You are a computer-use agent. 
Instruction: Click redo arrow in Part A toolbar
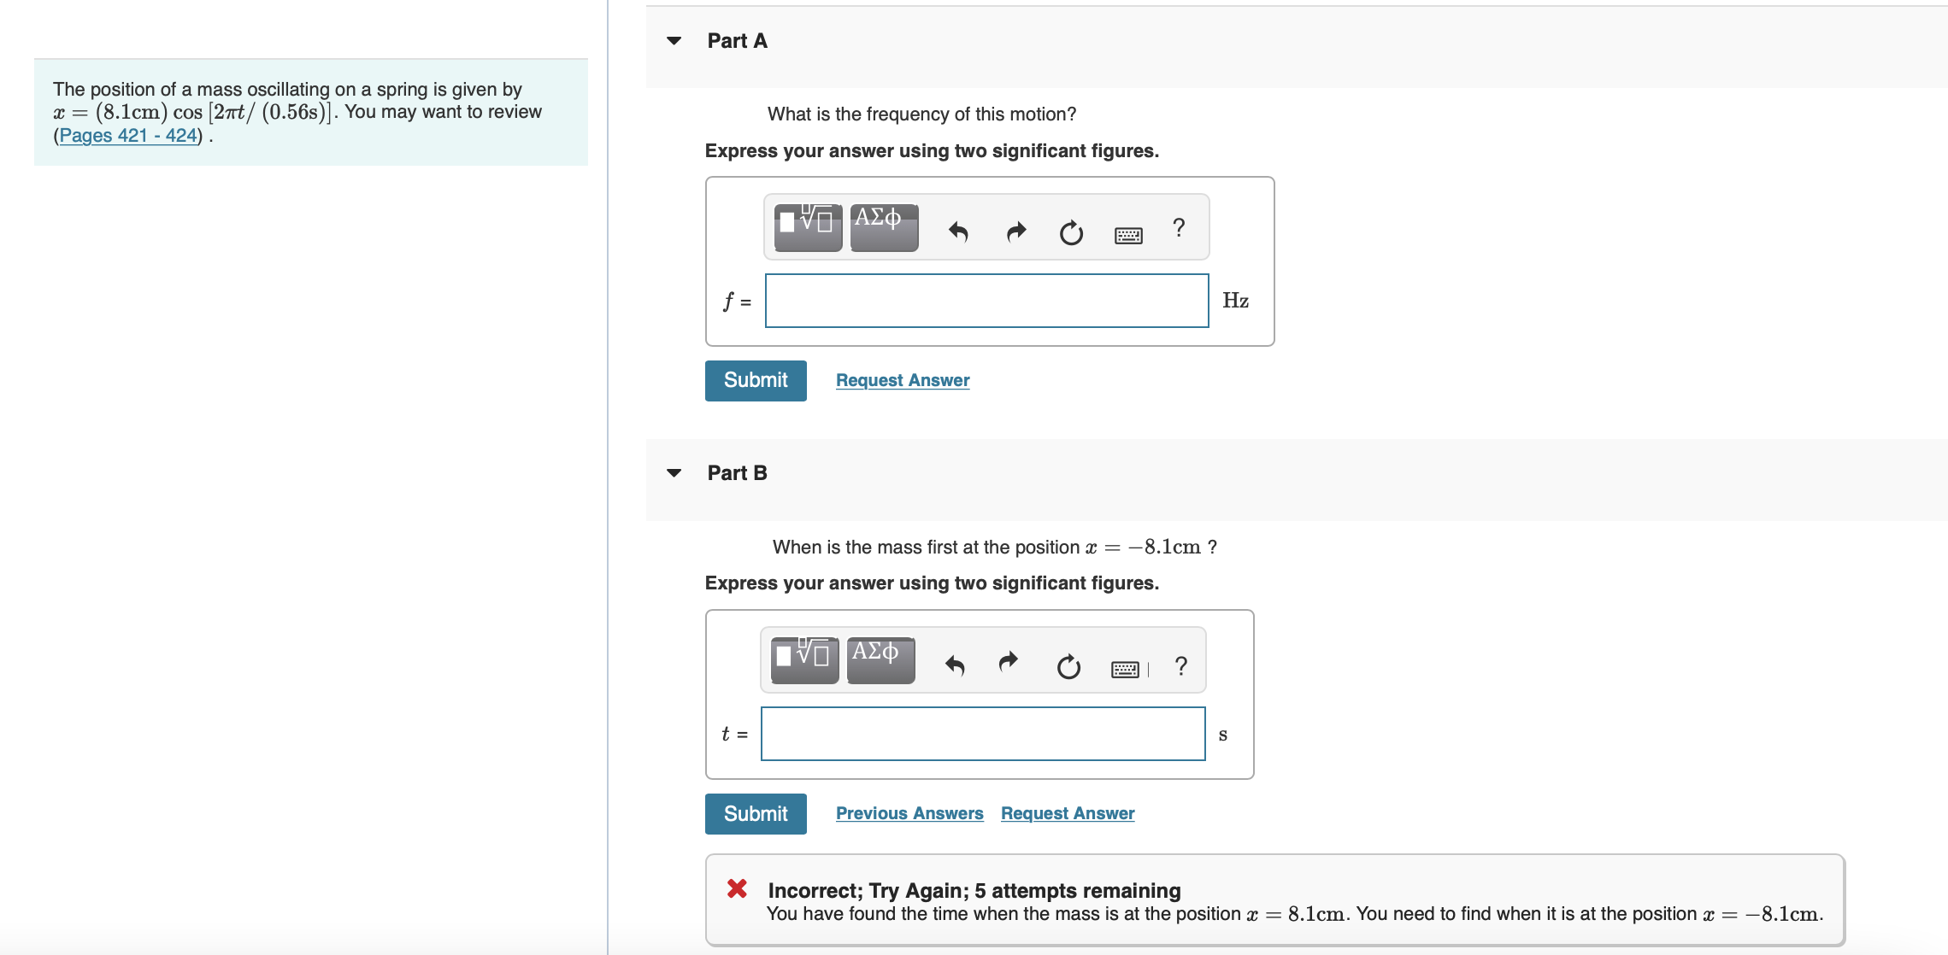[1015, 231]
